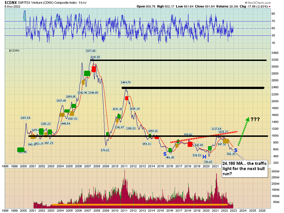Select the large green square near 2007
284x213 pixels.
(x=87, y=73)
